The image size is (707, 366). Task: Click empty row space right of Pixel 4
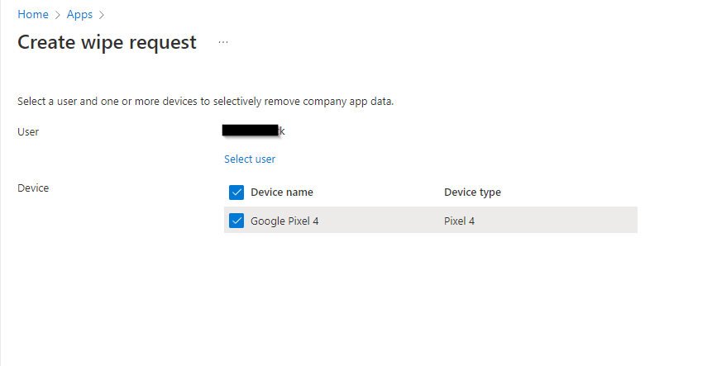click(562, 221)
